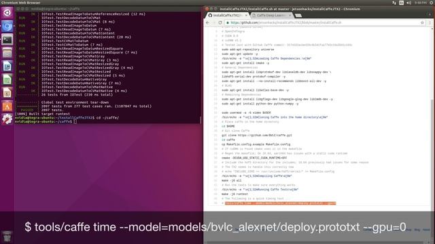
Task: Click the 'cd $HOME' code line
Action: tap(228, 127)
